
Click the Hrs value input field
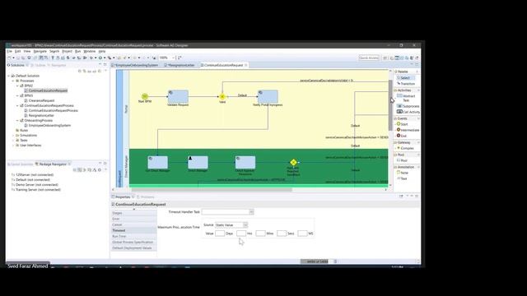pyautogui.click(x=241, y=234)
